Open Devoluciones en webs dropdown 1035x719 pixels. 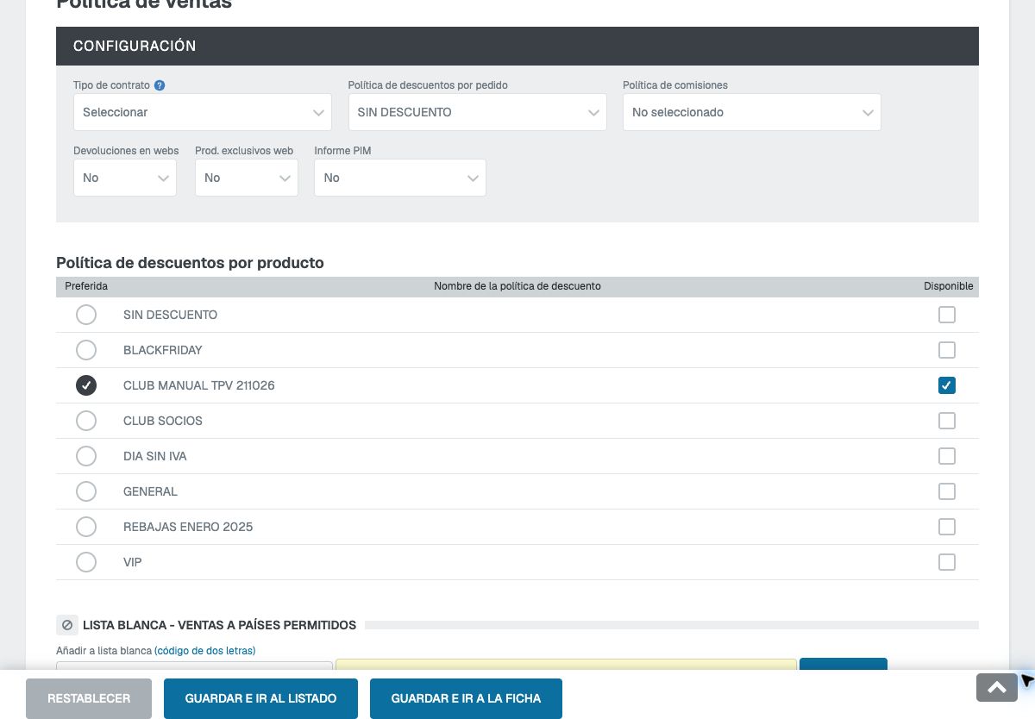coord(125,178)
